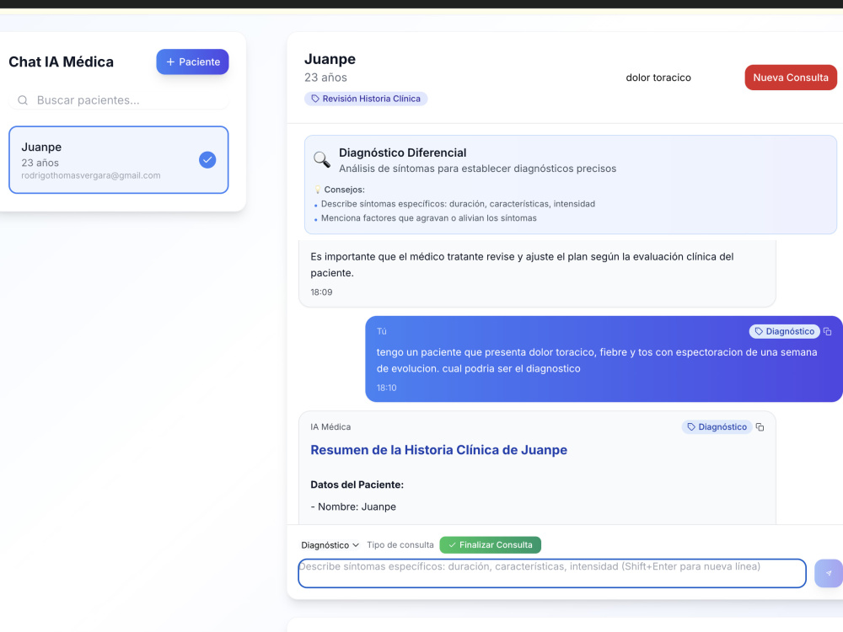This screenshot has height=632, width=843.
Task: Copy your message with the copy icon
Action: tap(828, 331)
